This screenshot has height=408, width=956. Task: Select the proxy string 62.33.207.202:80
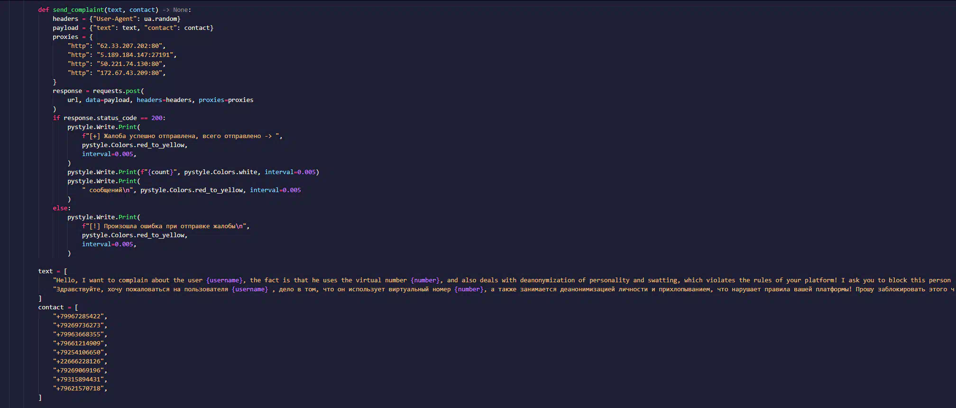130,46
